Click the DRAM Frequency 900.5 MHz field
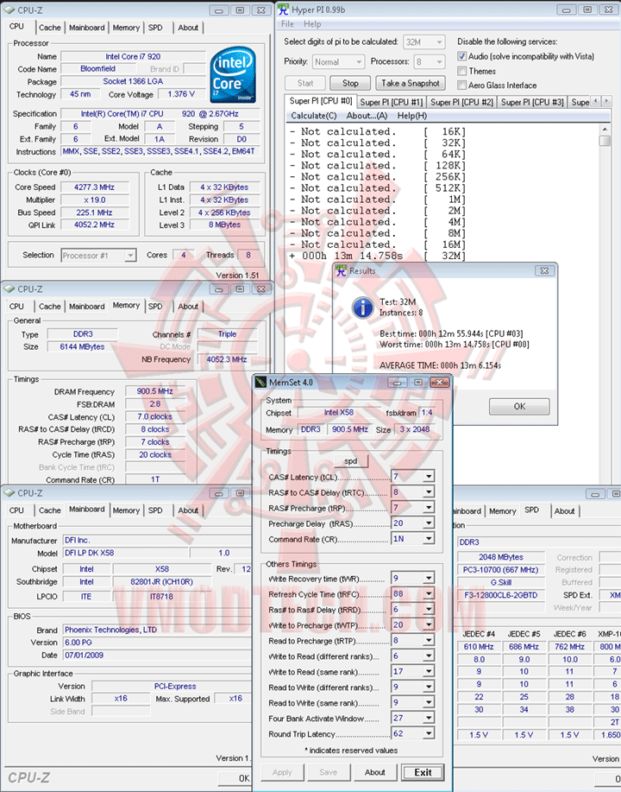Viewport: 621px width, 792px height. [155, 391]
